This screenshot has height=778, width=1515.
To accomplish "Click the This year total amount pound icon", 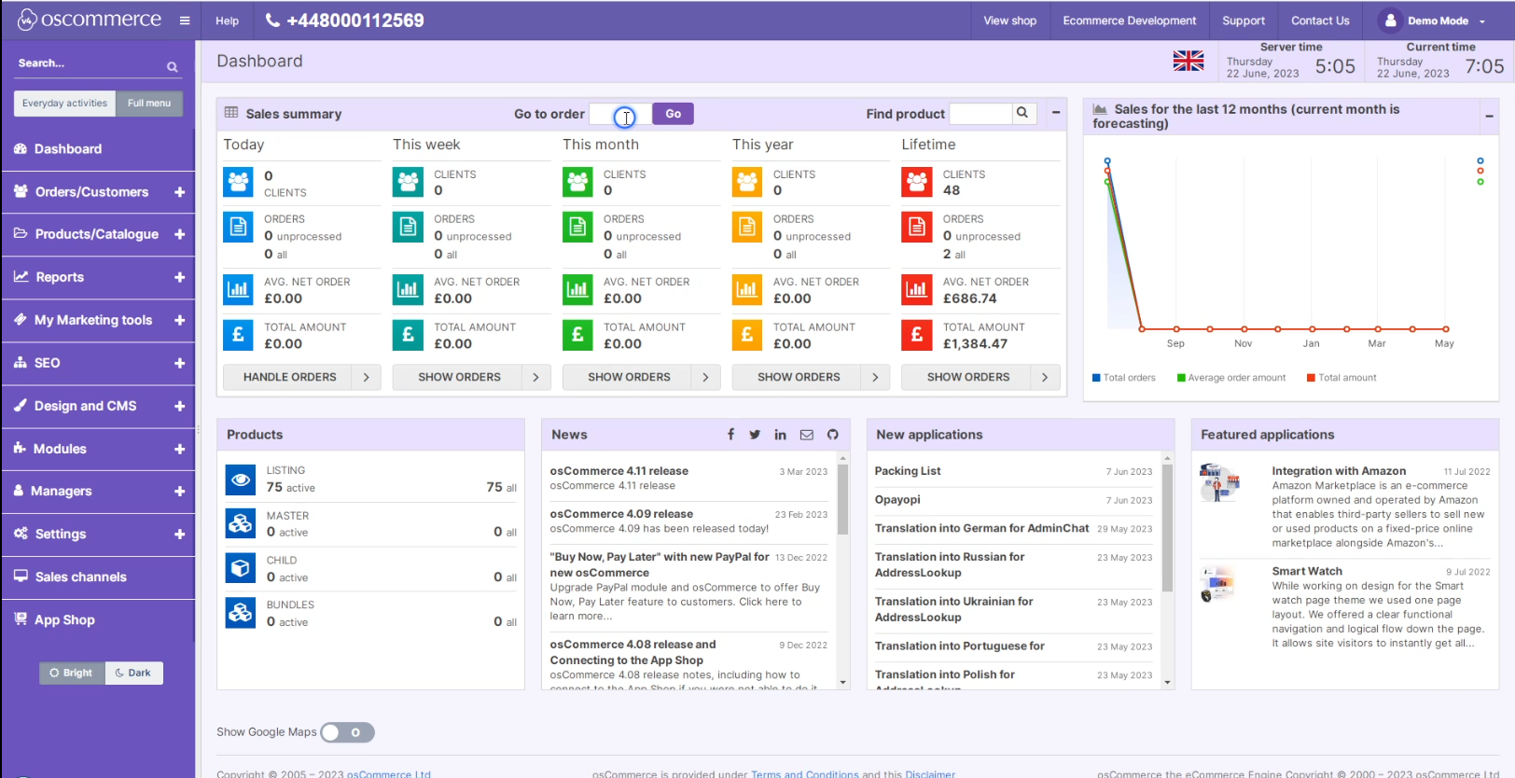I will point(747,335).
